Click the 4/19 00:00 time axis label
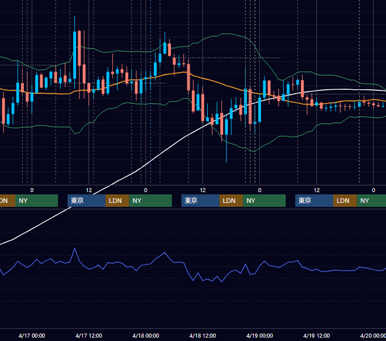The image size is (386, 341). (x=259, y=335)
